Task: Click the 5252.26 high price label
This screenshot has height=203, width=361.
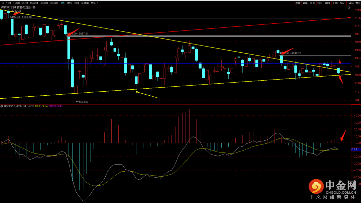Action: click(16, 11)
